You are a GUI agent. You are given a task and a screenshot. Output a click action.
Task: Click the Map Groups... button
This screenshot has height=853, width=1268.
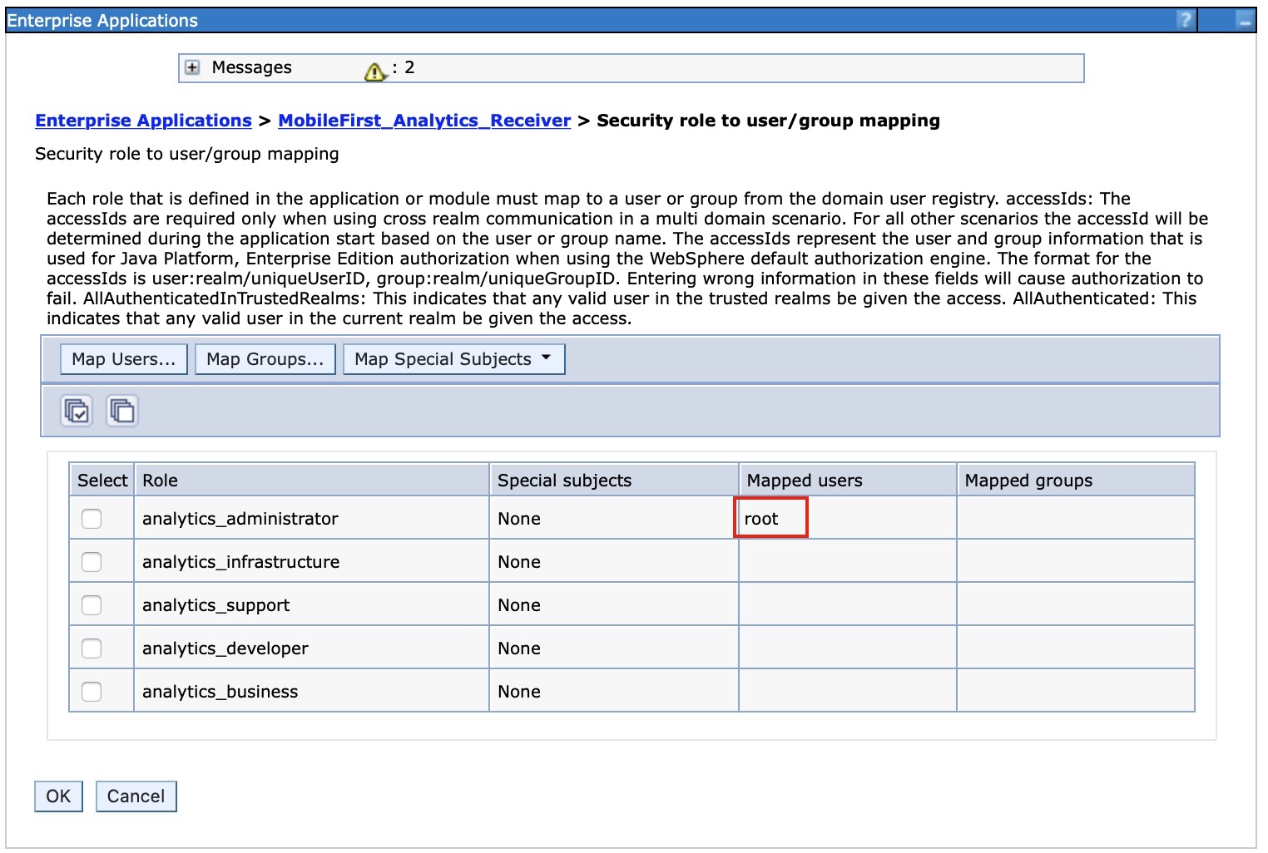[x=265, y=359]
